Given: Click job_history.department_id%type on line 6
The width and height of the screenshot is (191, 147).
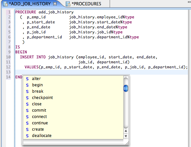Looking at the screenshot, I should [104, 37].
